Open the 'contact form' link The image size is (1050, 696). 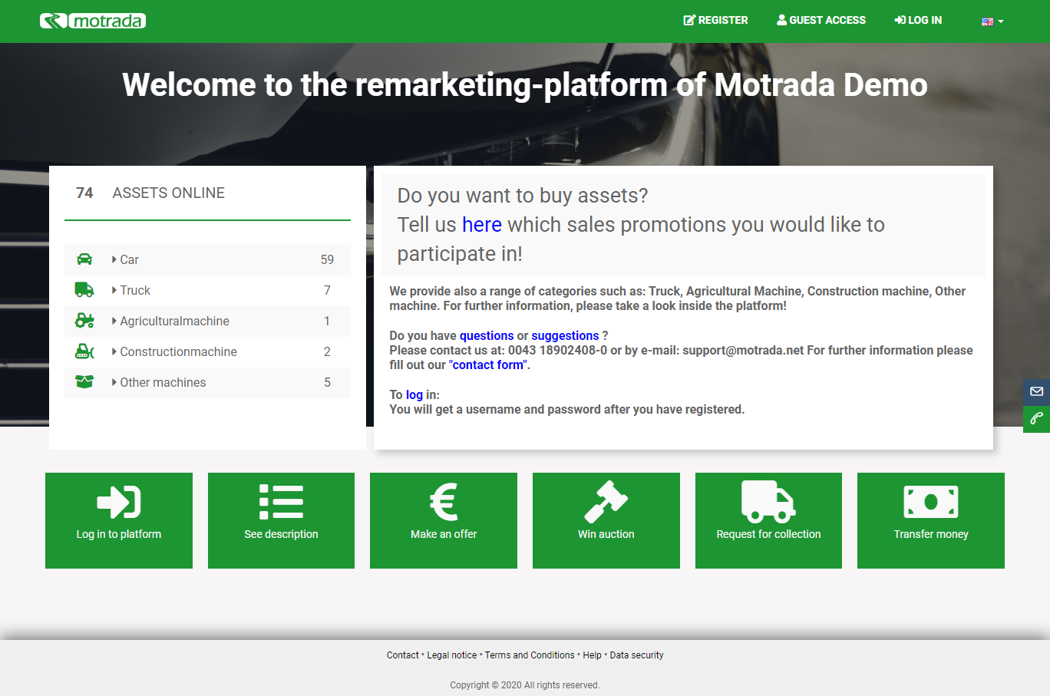pyautogui.click(x=488, y=365)
